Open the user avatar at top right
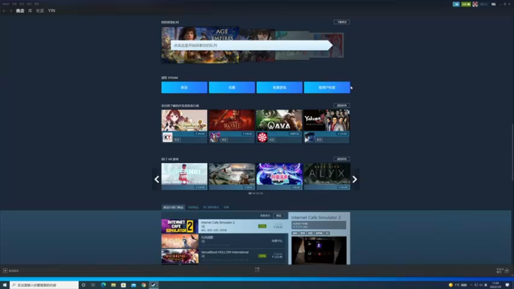 point(475,4)
